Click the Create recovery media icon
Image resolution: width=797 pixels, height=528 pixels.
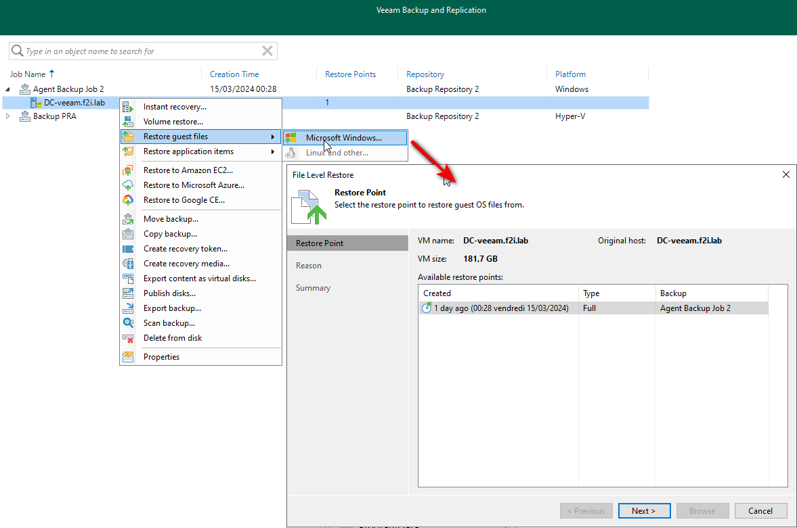[127, 264]
